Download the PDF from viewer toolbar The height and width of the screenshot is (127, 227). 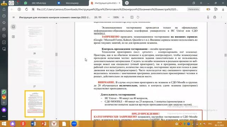(x=208, y=17)
